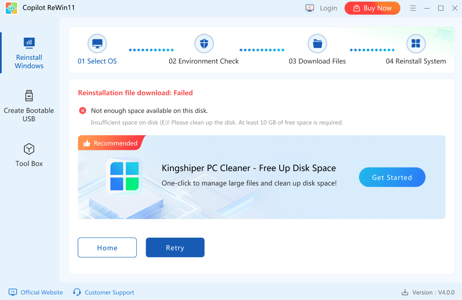Click the Environment Check shield icon
The height and width of the screenshot is (300, 462).
204,44
